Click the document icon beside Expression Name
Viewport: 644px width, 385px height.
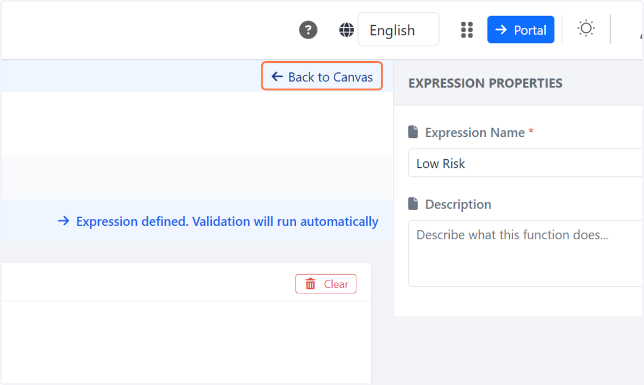pos(413,132)
